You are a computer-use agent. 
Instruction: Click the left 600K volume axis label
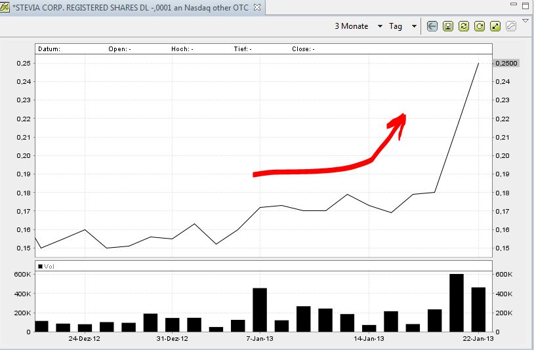point(22,275)
